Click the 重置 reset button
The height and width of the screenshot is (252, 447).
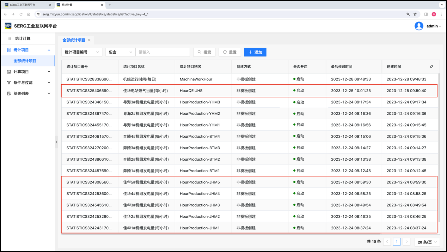point(229,52)
